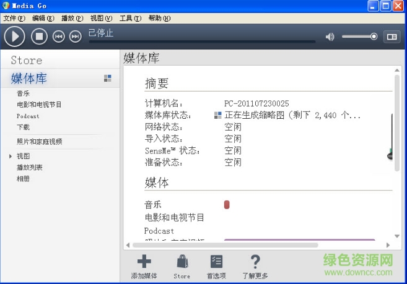
Task: Open 音乐 in the sidebar
Action: point(24,93)
